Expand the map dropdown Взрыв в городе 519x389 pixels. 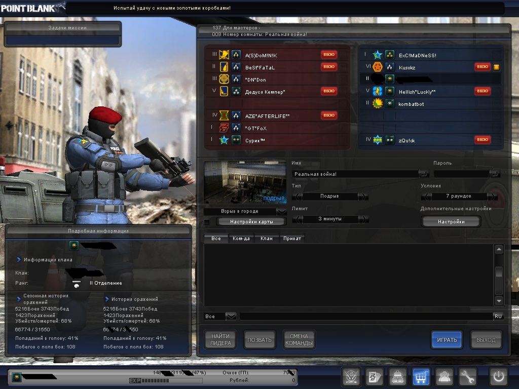pos(281,211)
